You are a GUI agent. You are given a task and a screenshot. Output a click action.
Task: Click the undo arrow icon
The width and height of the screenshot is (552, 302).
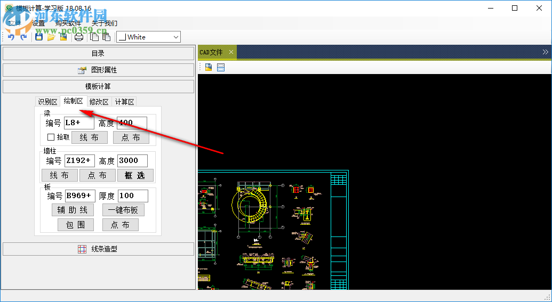[11, 37]
